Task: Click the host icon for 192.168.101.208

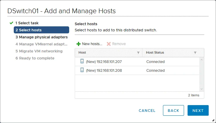Action: (x=82, y=70)
